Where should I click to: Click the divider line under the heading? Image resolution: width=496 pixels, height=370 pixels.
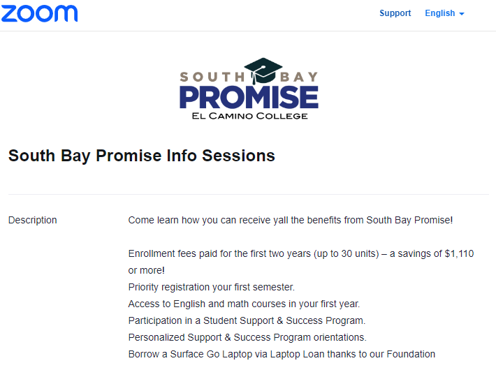coord(249,194)
